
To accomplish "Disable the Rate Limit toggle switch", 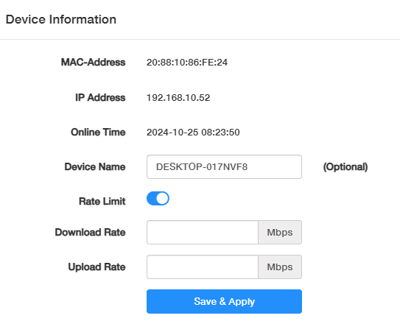I will coord(158,198).
